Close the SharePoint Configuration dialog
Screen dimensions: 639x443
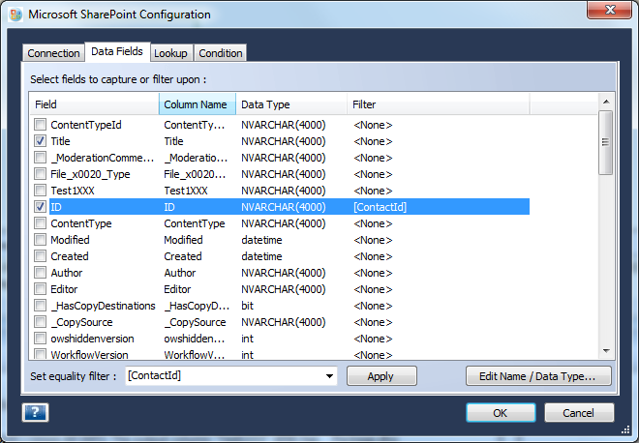click(609, 10)
